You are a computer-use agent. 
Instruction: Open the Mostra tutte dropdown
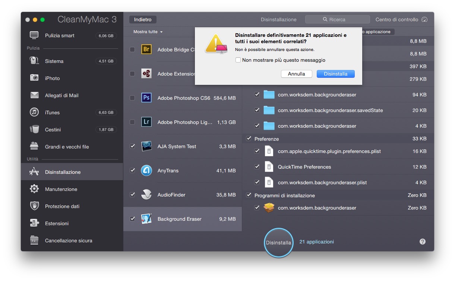tap(148, 32)
